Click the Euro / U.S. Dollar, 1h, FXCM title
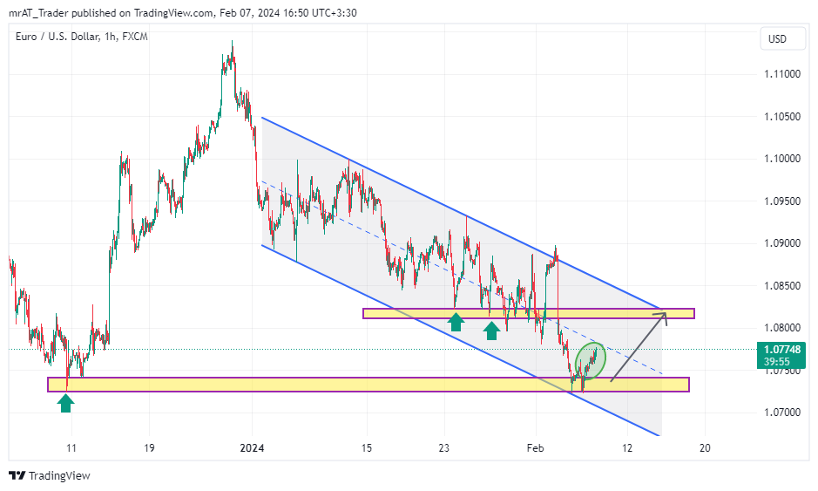Viewport: 818px width, 491px height. click(x=81, y=37)
